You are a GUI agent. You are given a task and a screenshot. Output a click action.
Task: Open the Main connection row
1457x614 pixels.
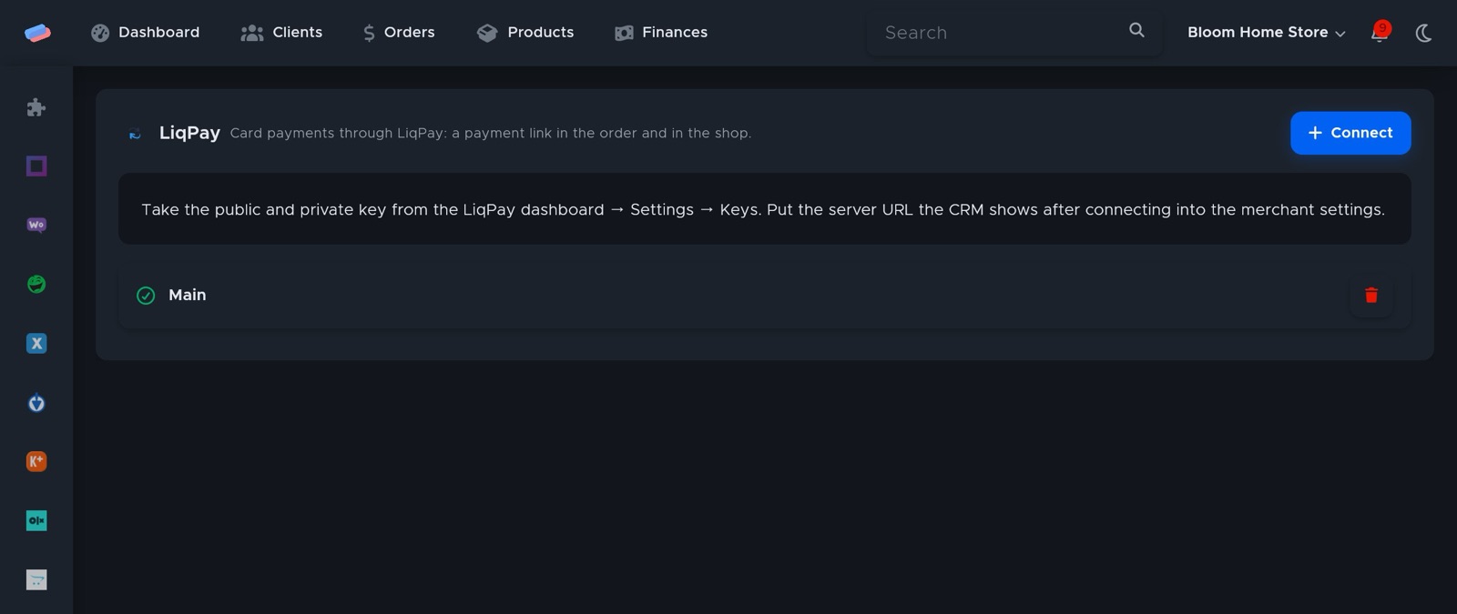point(765,295)
